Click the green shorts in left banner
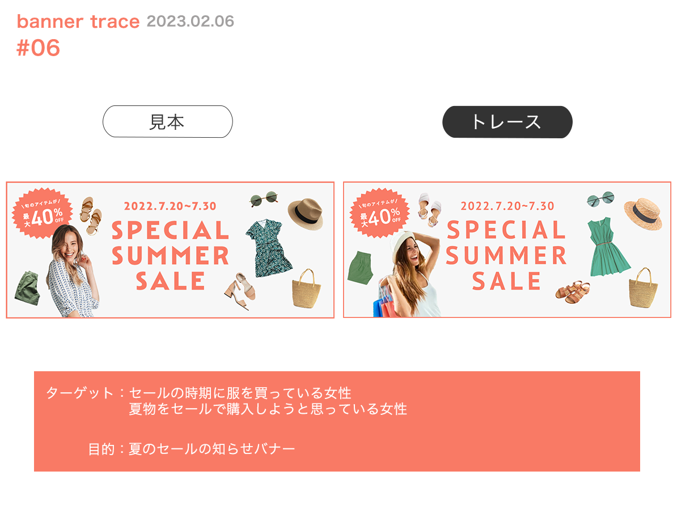The width and height of the screenshot is (677, 505). pyautogui.click(x=27, y=288)
